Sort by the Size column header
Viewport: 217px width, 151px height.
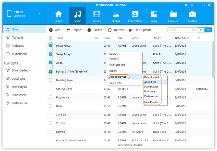pos(120,38)
